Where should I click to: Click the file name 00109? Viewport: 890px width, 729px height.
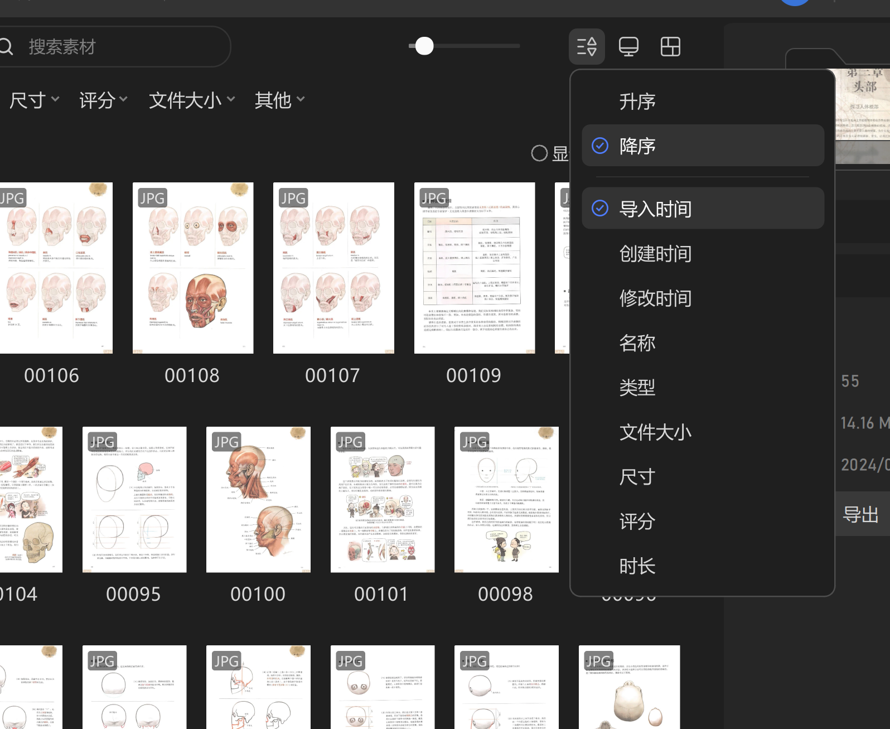[x=474, y=375]
